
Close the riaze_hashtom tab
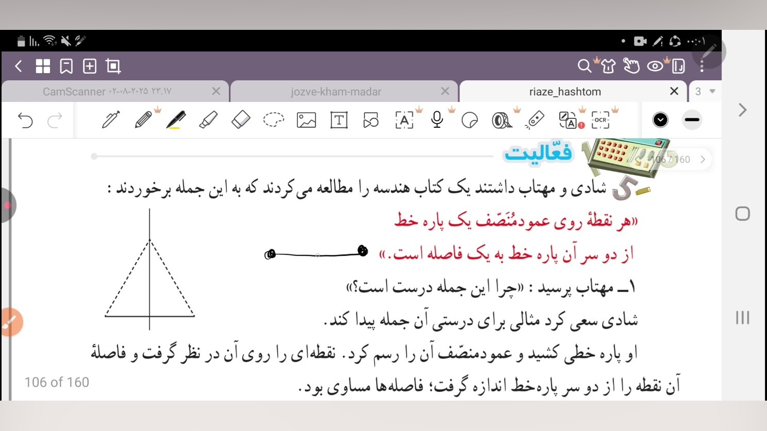(x=674, y=91)
